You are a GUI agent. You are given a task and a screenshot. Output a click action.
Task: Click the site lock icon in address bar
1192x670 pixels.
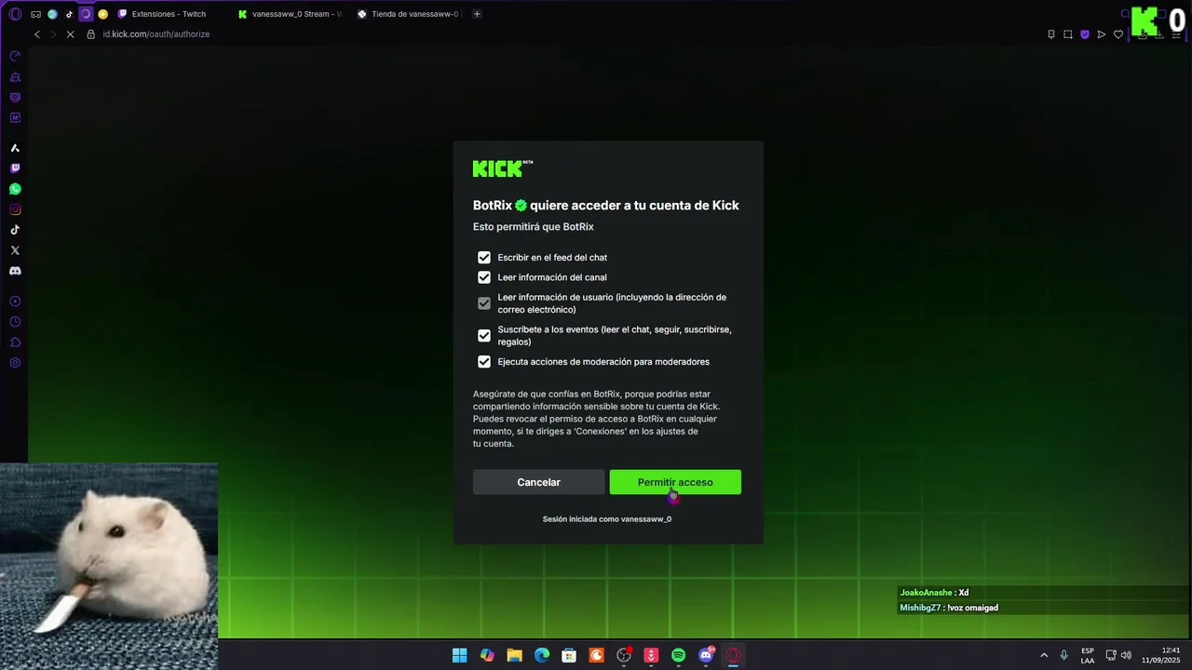(x=91, y=34)
